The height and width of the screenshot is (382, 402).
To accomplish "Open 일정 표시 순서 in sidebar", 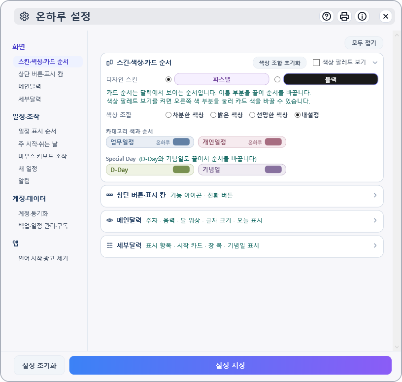I will pos(37,131).
